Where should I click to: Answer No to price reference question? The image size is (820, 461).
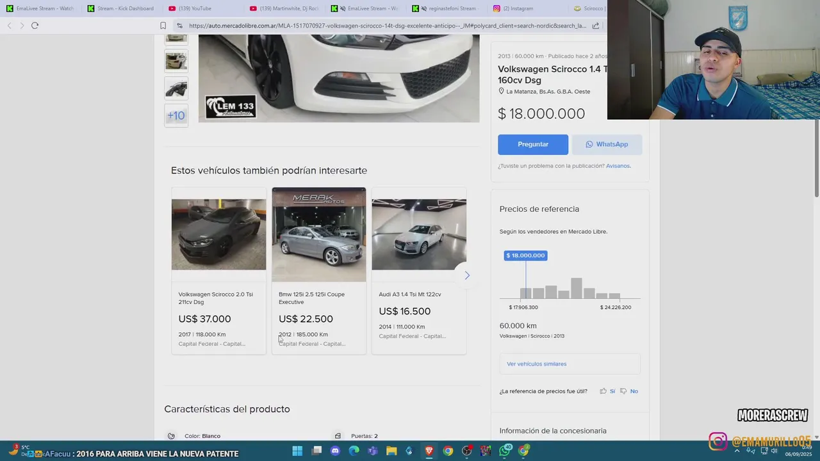click(634, 391)
